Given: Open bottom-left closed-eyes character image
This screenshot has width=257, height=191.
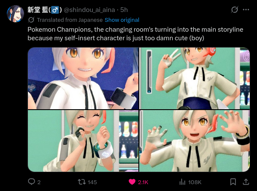Looking at the screenshot, I should coord(83,141).
